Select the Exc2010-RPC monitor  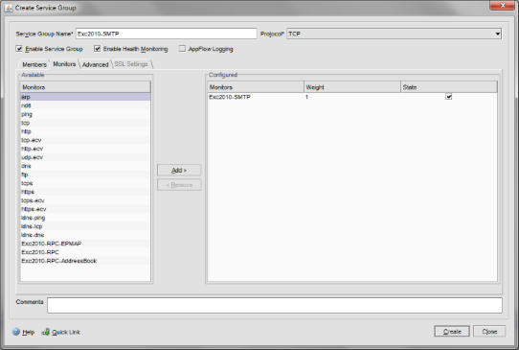tap(85, 252)
